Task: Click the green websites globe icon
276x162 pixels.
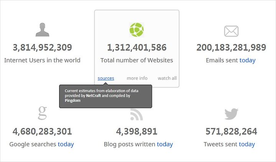Action: (136, 30)
